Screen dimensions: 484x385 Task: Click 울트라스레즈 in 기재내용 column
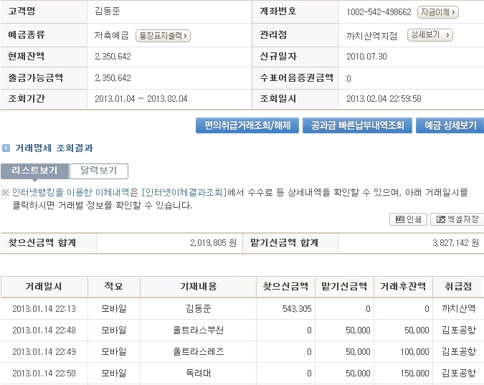198,351
